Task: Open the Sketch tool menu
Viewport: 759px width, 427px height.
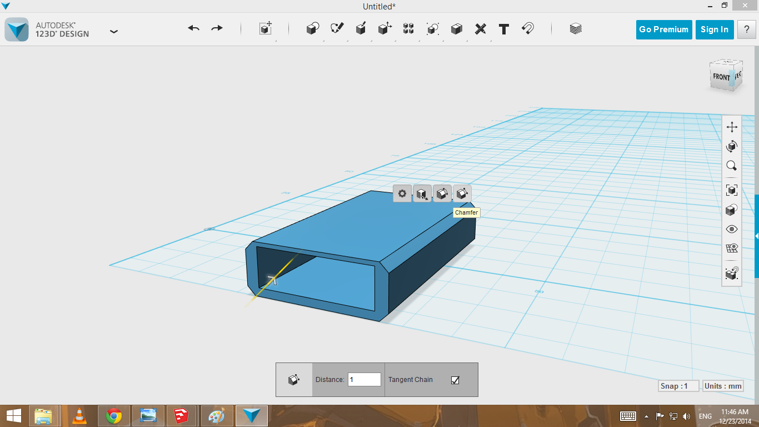Action: click(x=337, y=29)
